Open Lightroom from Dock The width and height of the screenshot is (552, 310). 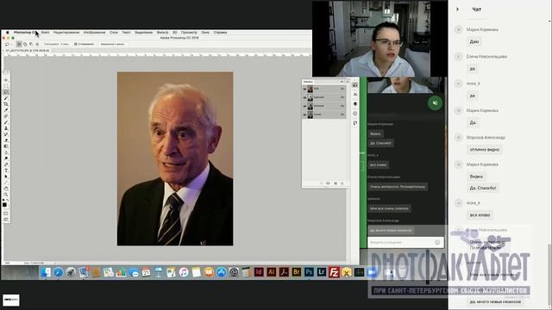click(322, 272)
